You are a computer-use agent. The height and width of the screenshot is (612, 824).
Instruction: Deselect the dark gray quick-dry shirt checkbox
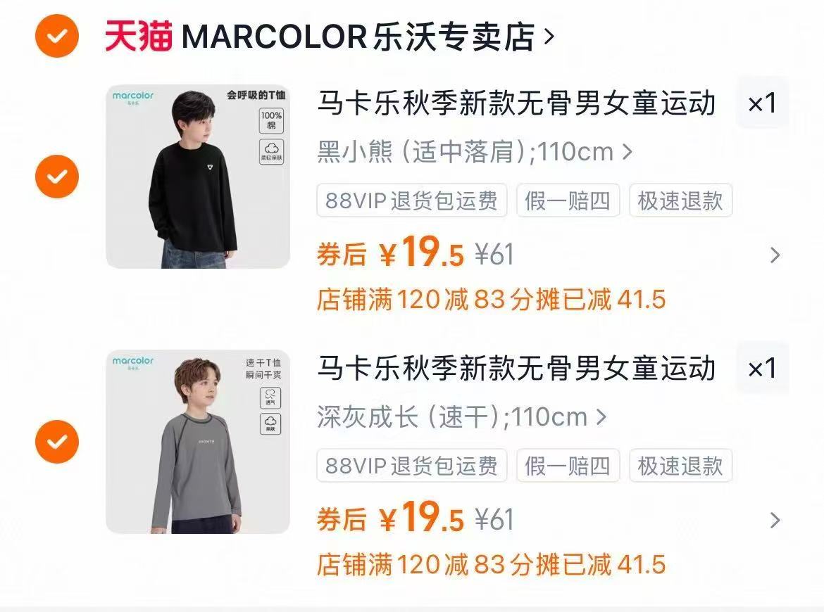(x=57, y=442)
